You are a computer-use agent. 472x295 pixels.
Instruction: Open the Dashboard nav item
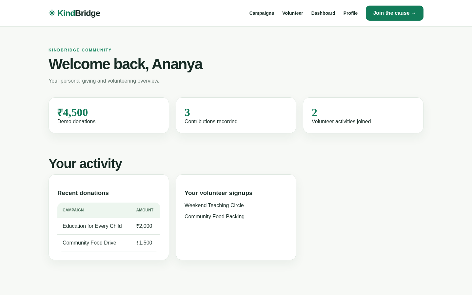(323, 13)
